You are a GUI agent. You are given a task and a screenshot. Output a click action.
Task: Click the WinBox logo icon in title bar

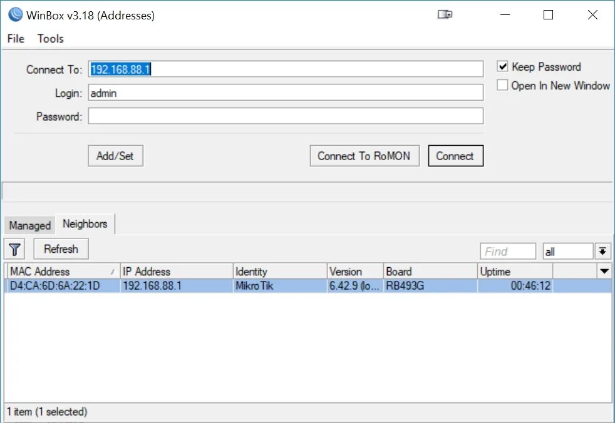pos(15,14)
